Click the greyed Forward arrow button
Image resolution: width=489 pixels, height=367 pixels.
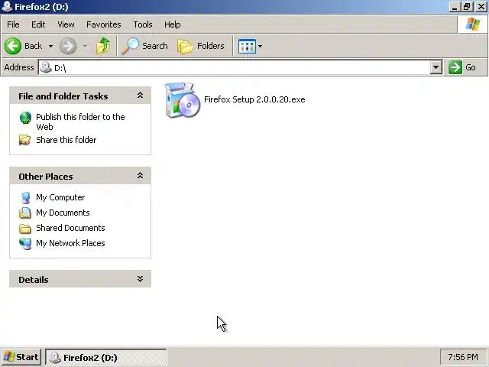coord(68,46)
